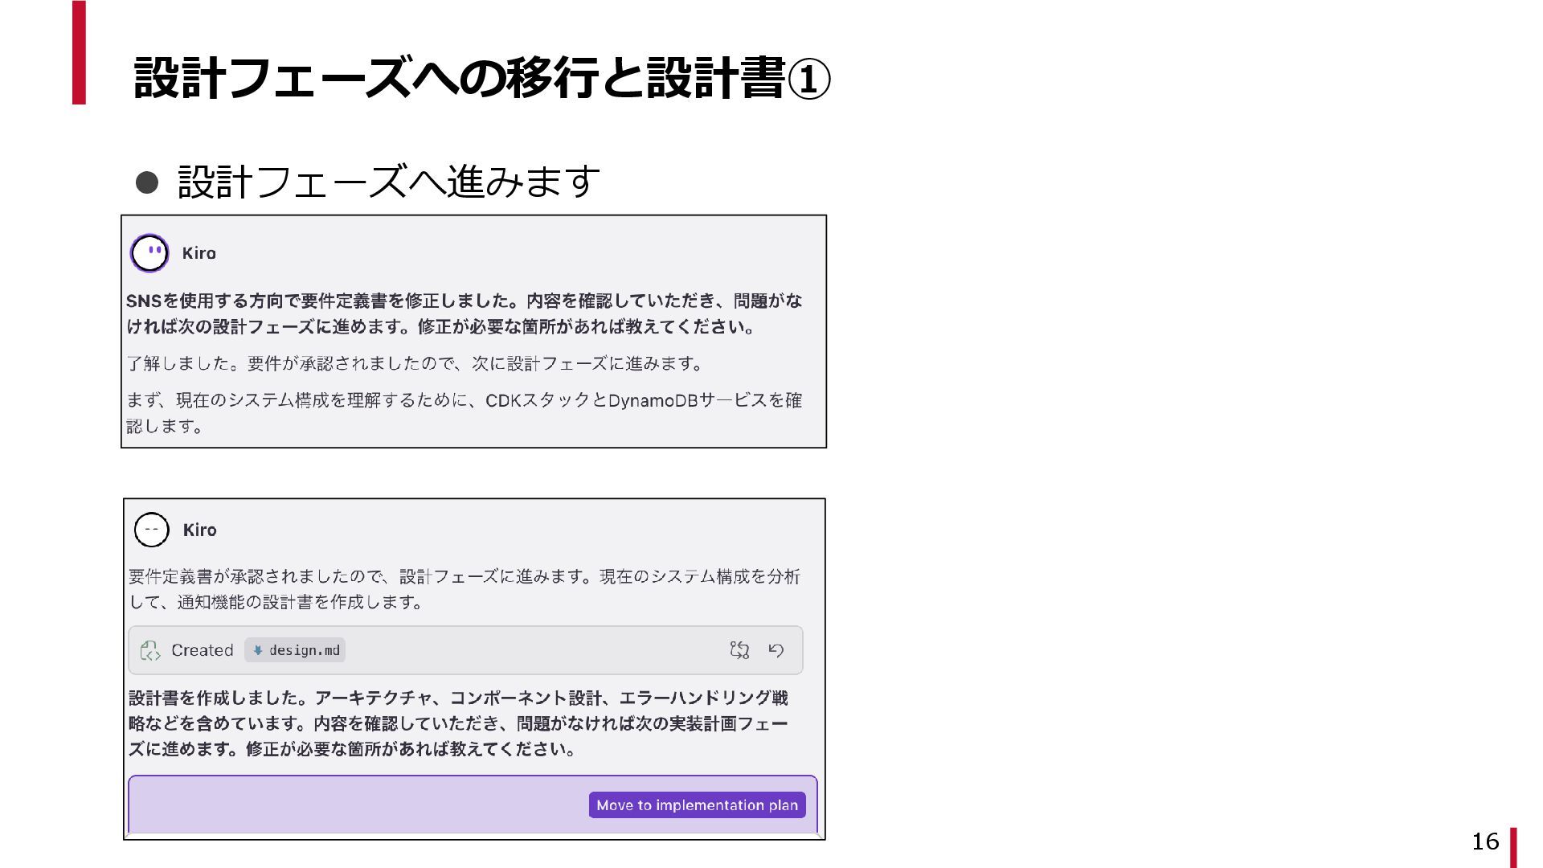
Task: Click the Kiro name in lower chat panel
Action: pyautogui.click(x=199, y=530)
